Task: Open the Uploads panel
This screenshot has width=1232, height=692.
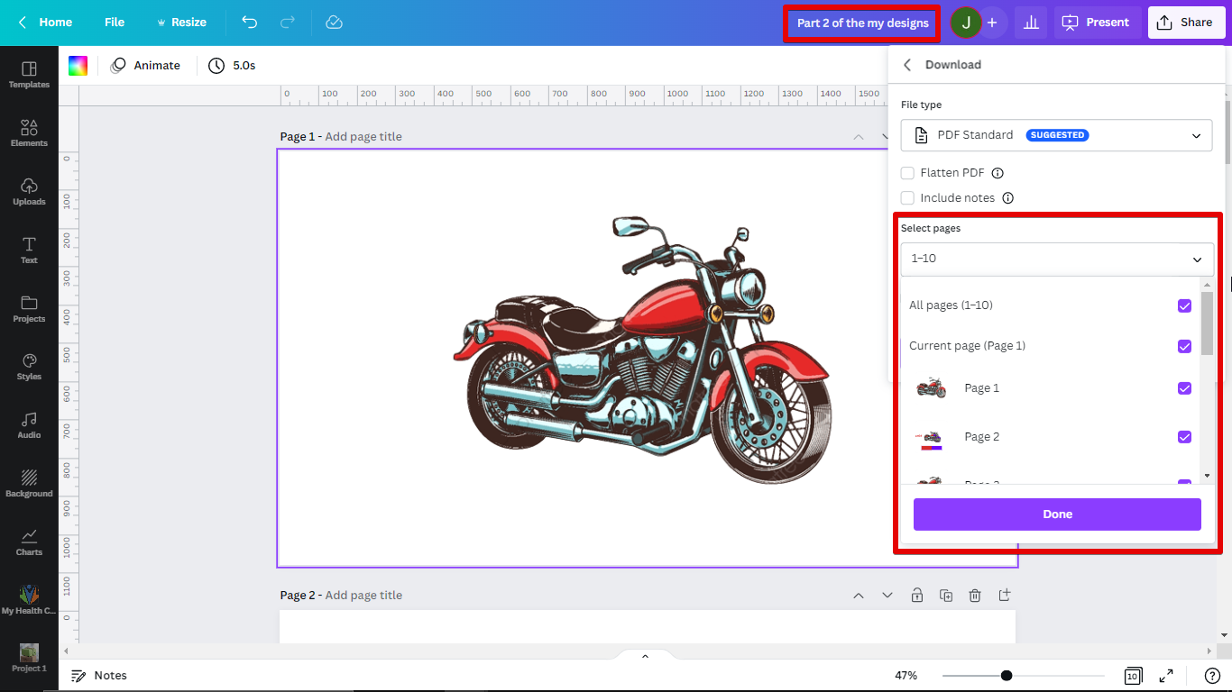Action: (x=29, y=191)
